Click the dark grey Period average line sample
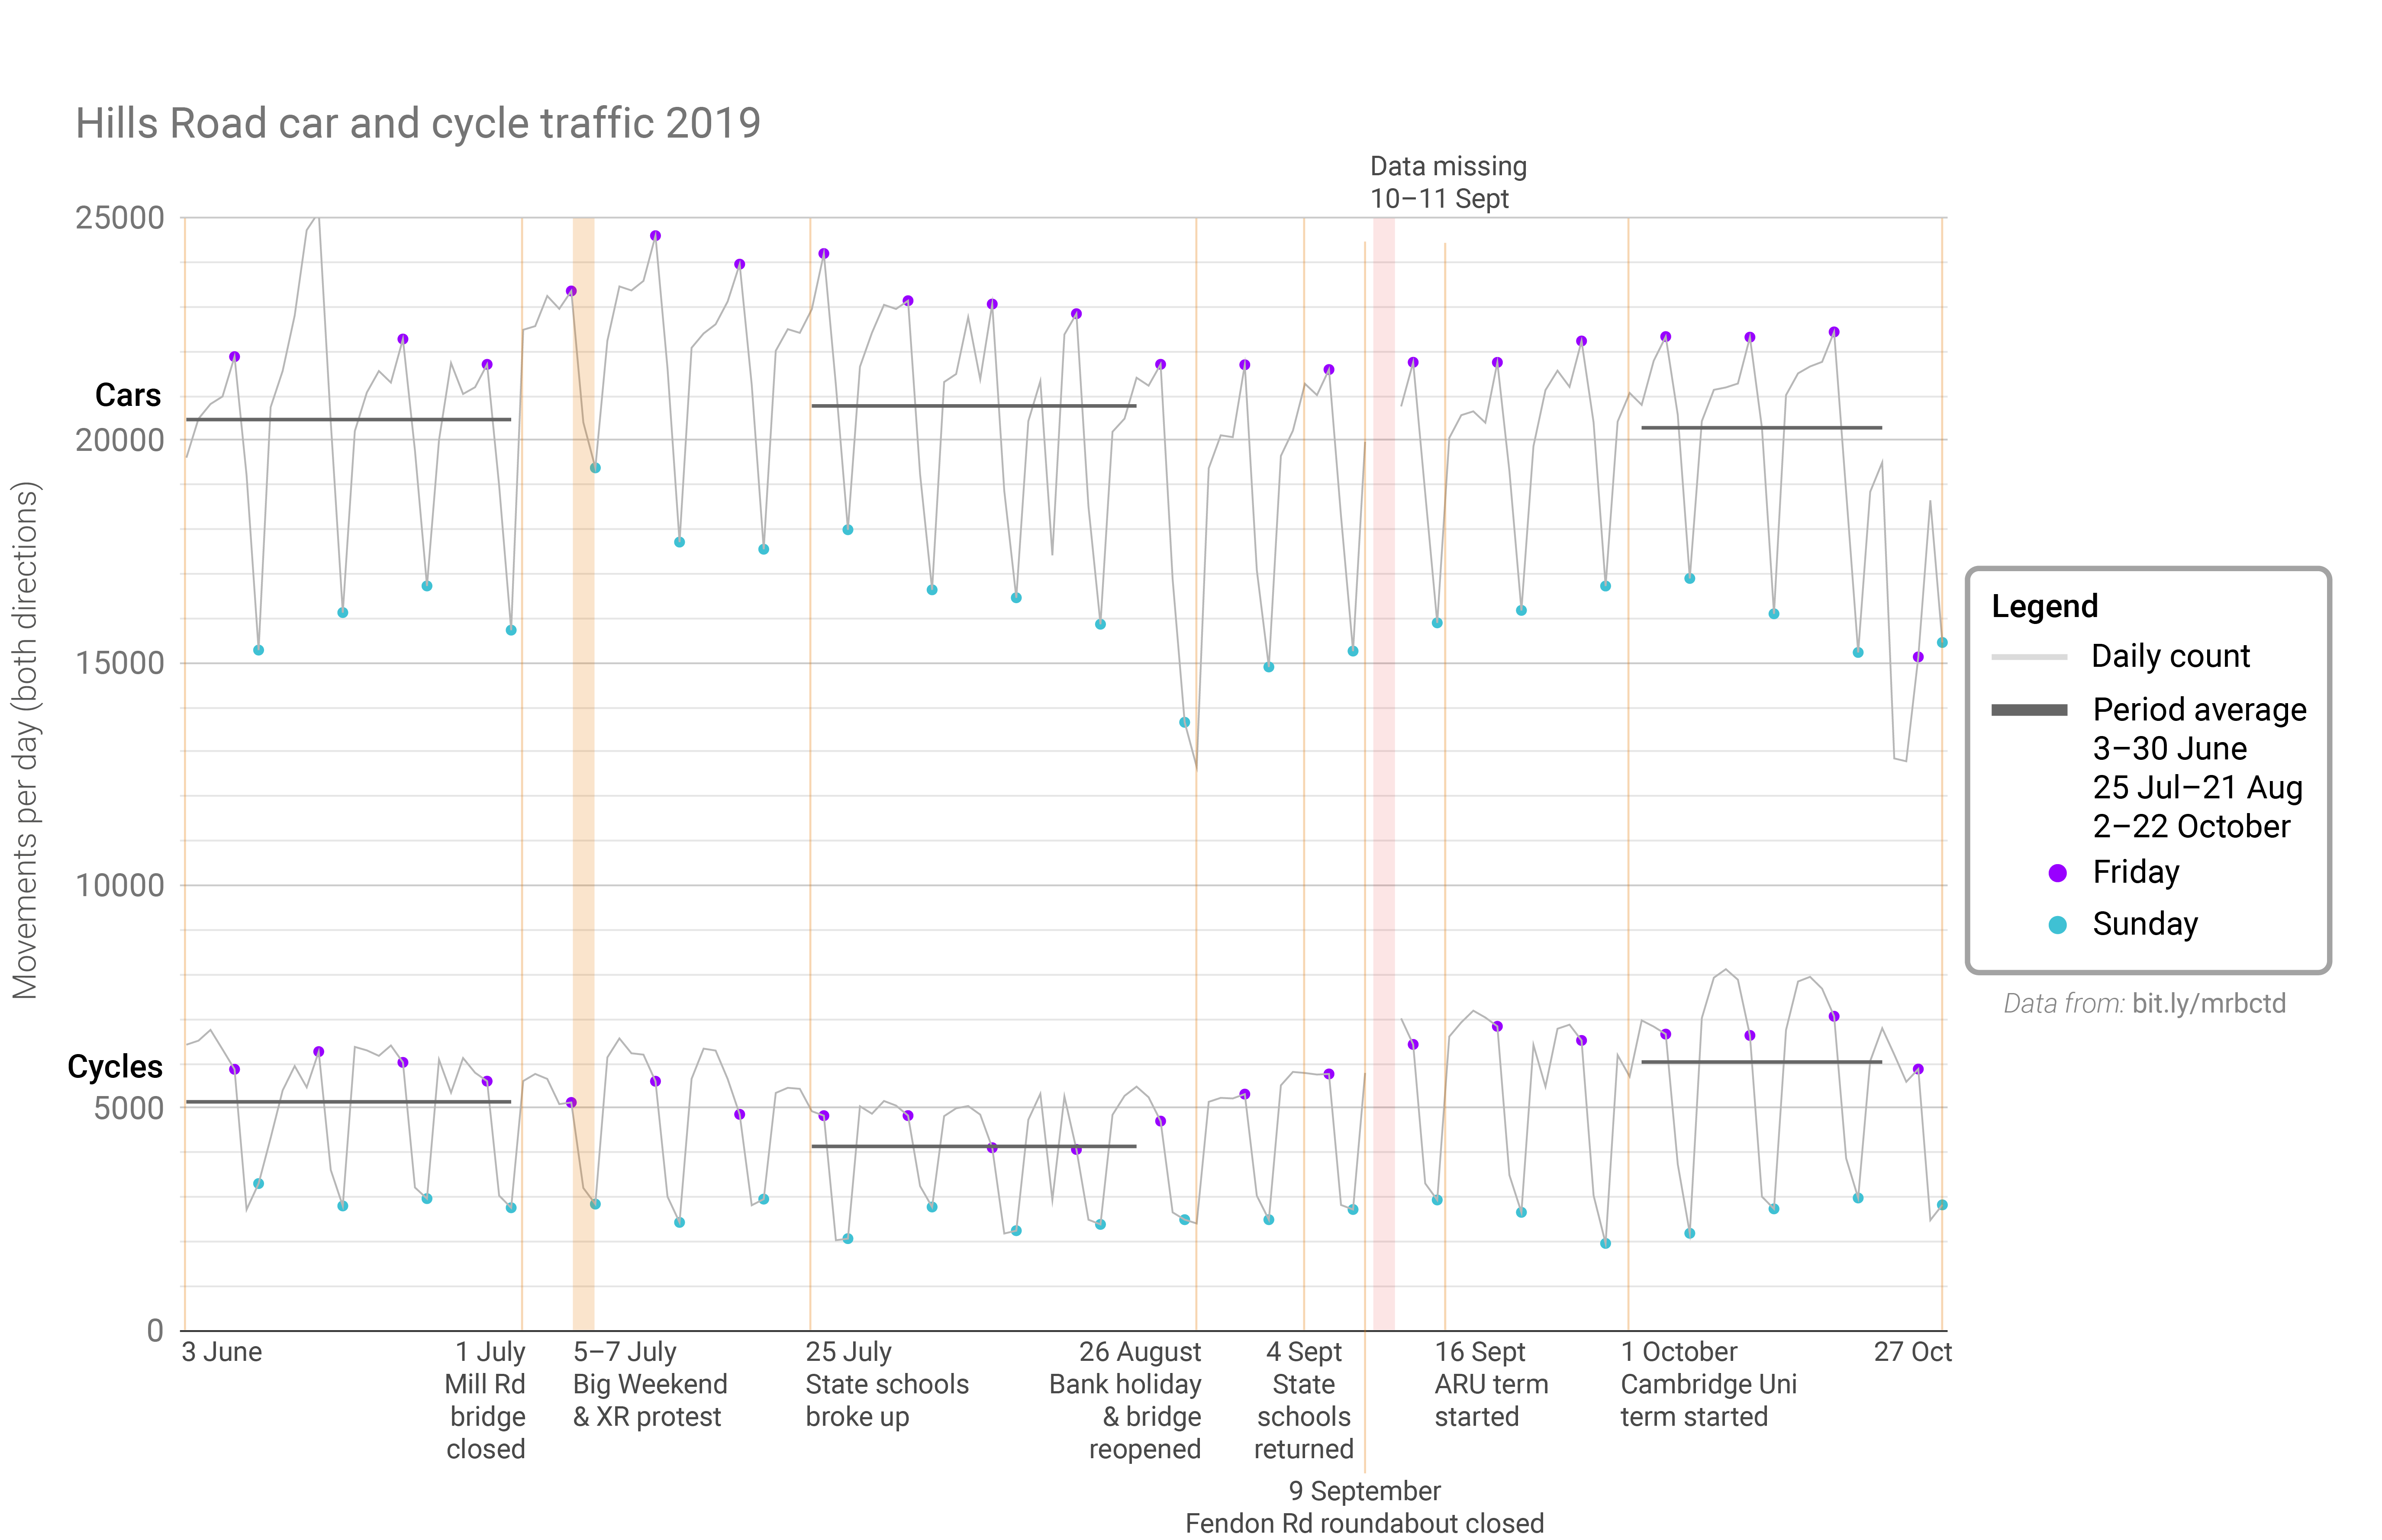 [2029, 710]
